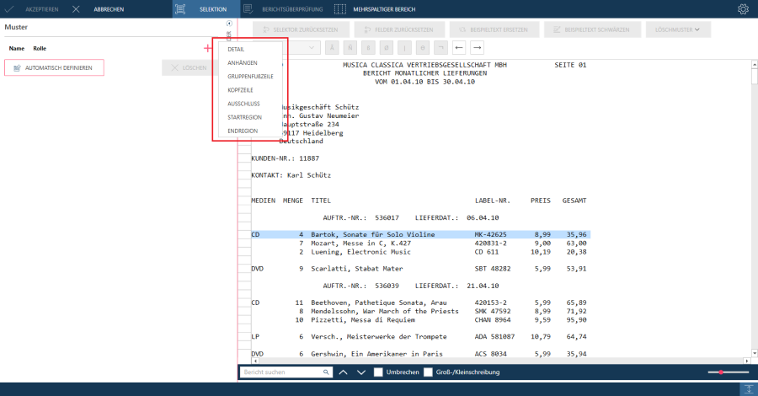
Task: Click the left arrow shift button
Action: pyautogui.click(x=459, y=47)
